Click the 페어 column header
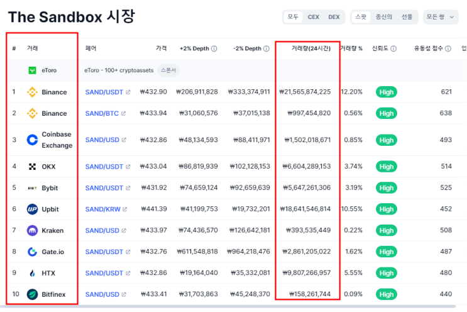This screenshot has width=467, height=312. pos(91,48)
